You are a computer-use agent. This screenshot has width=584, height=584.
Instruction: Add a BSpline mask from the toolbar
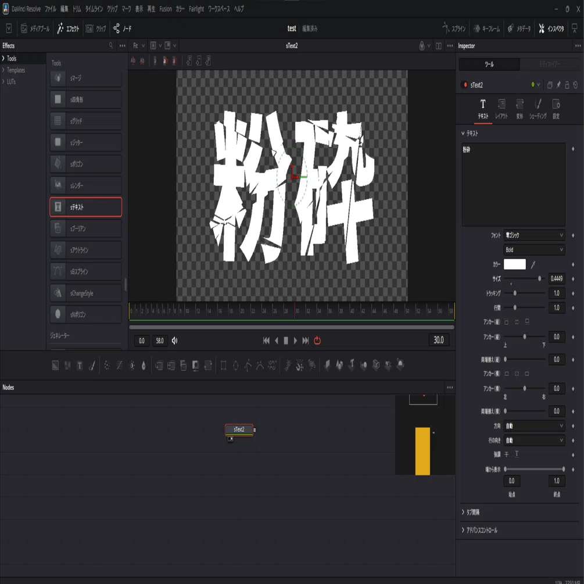[260, 366]
